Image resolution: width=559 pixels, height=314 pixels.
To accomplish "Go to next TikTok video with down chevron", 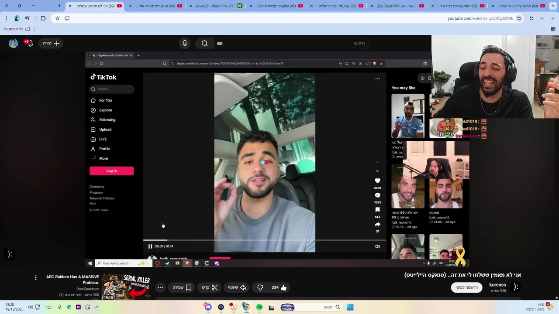I will (377, 171).
